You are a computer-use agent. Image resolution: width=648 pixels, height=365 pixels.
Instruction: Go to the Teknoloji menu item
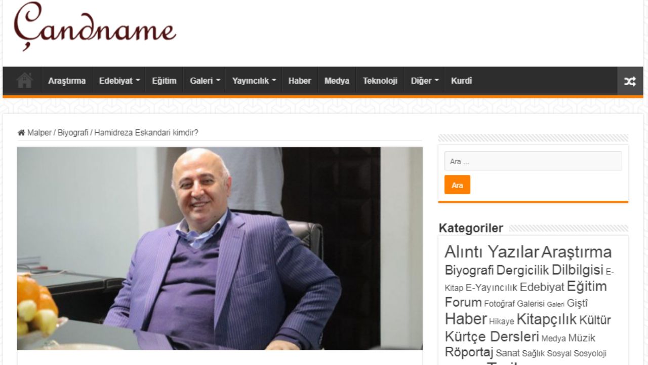pos(380,81)
